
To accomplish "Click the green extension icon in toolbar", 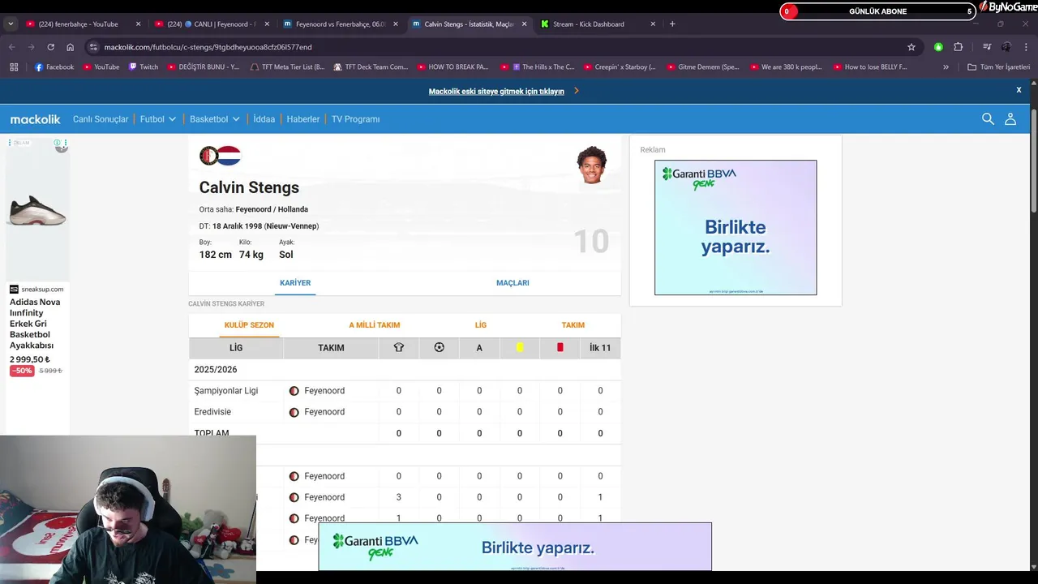I will tap(938, 47).
